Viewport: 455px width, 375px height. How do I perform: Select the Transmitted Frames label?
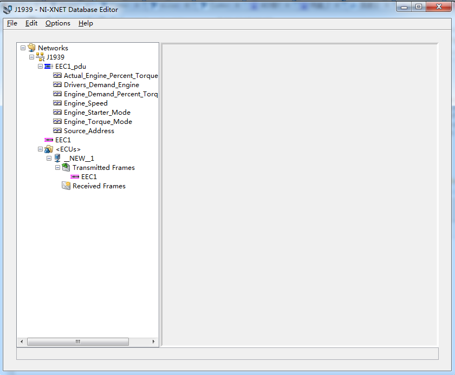click(103, 168)
